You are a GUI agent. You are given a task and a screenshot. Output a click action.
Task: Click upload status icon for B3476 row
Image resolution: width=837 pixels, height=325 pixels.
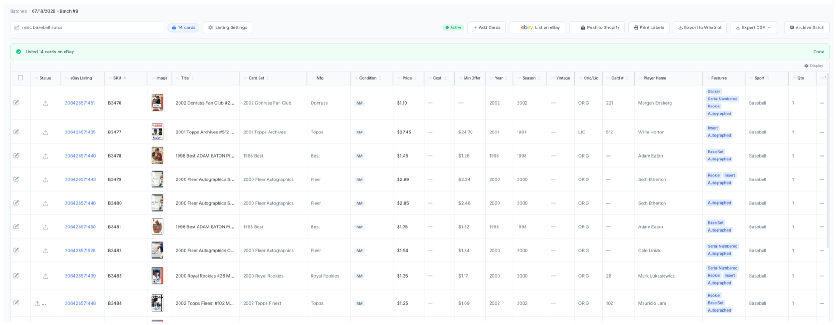[x=46, y=103]
